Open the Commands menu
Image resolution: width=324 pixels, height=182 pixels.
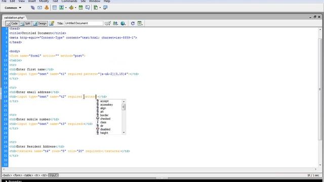pos(69,1)
